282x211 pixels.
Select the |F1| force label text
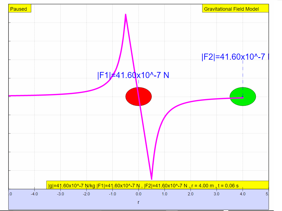click(133, 75)
